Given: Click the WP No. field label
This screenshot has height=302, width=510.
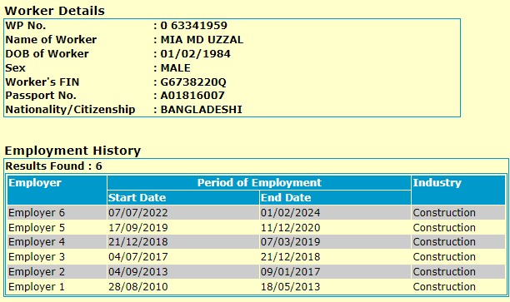Looking at the screenshot, I should point(26,26).
